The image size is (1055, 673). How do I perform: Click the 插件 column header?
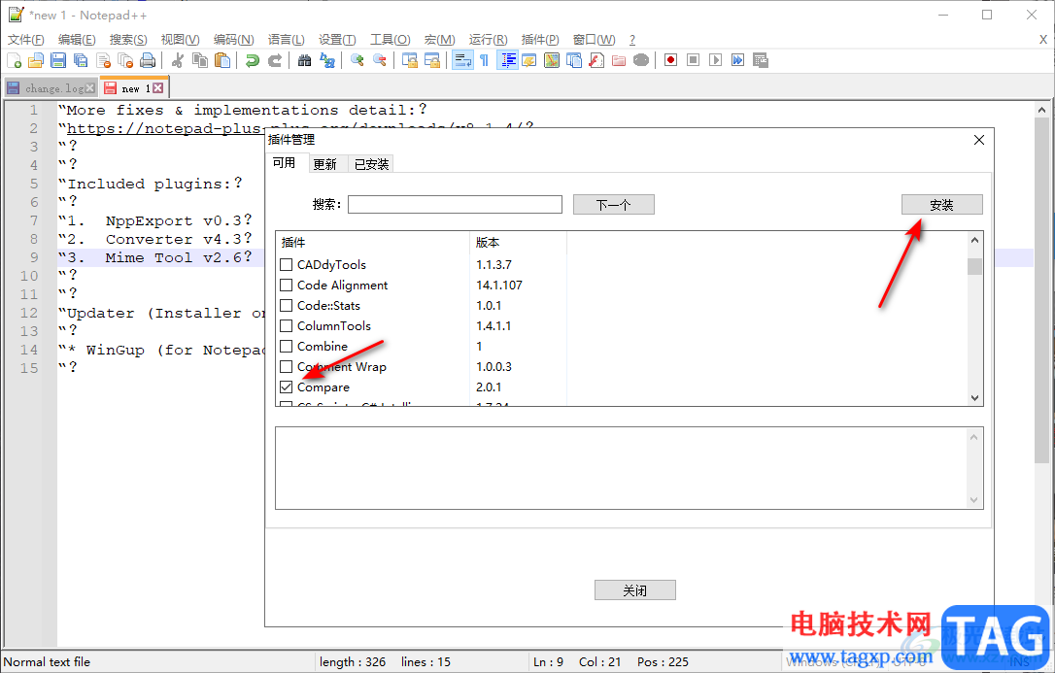click(373, 243)
